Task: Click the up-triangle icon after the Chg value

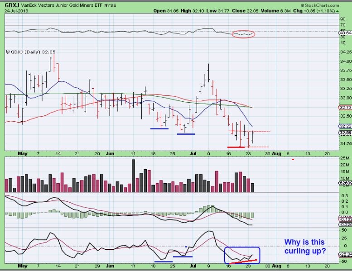Action: (337, 11)
